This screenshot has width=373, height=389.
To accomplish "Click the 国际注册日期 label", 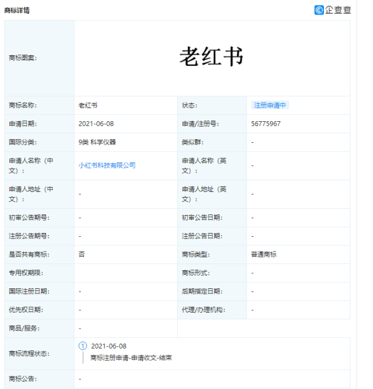I will click(29, 291).
